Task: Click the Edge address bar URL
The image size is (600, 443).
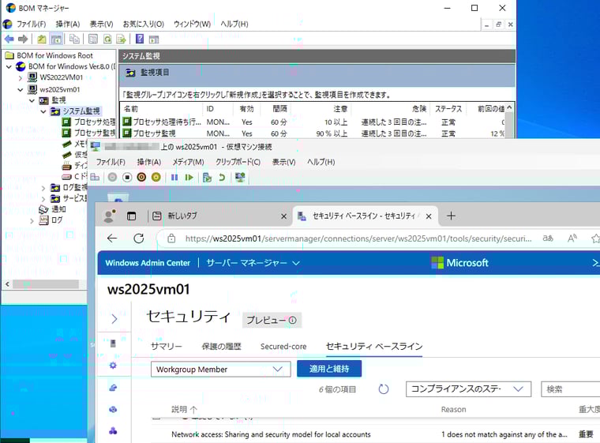Action: click(358, 238)
